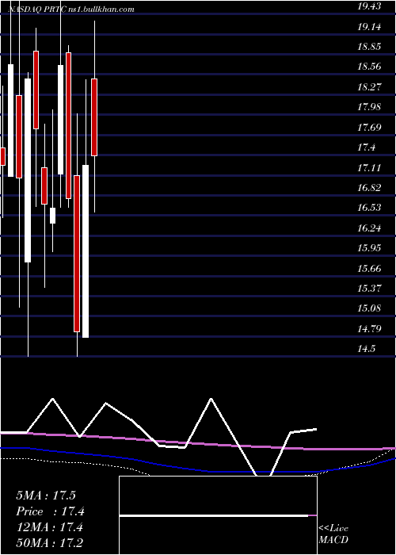Click the 16.82 price axis label

pyautogui.click(x=369, y=188)
